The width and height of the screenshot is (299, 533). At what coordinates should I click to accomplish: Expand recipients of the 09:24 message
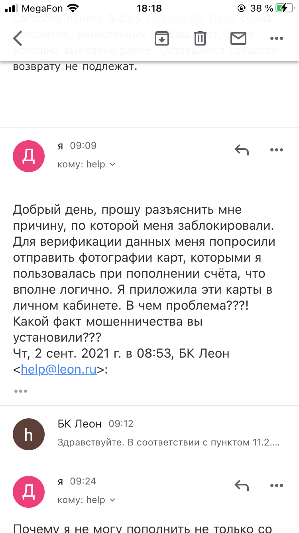coord(87,500)
